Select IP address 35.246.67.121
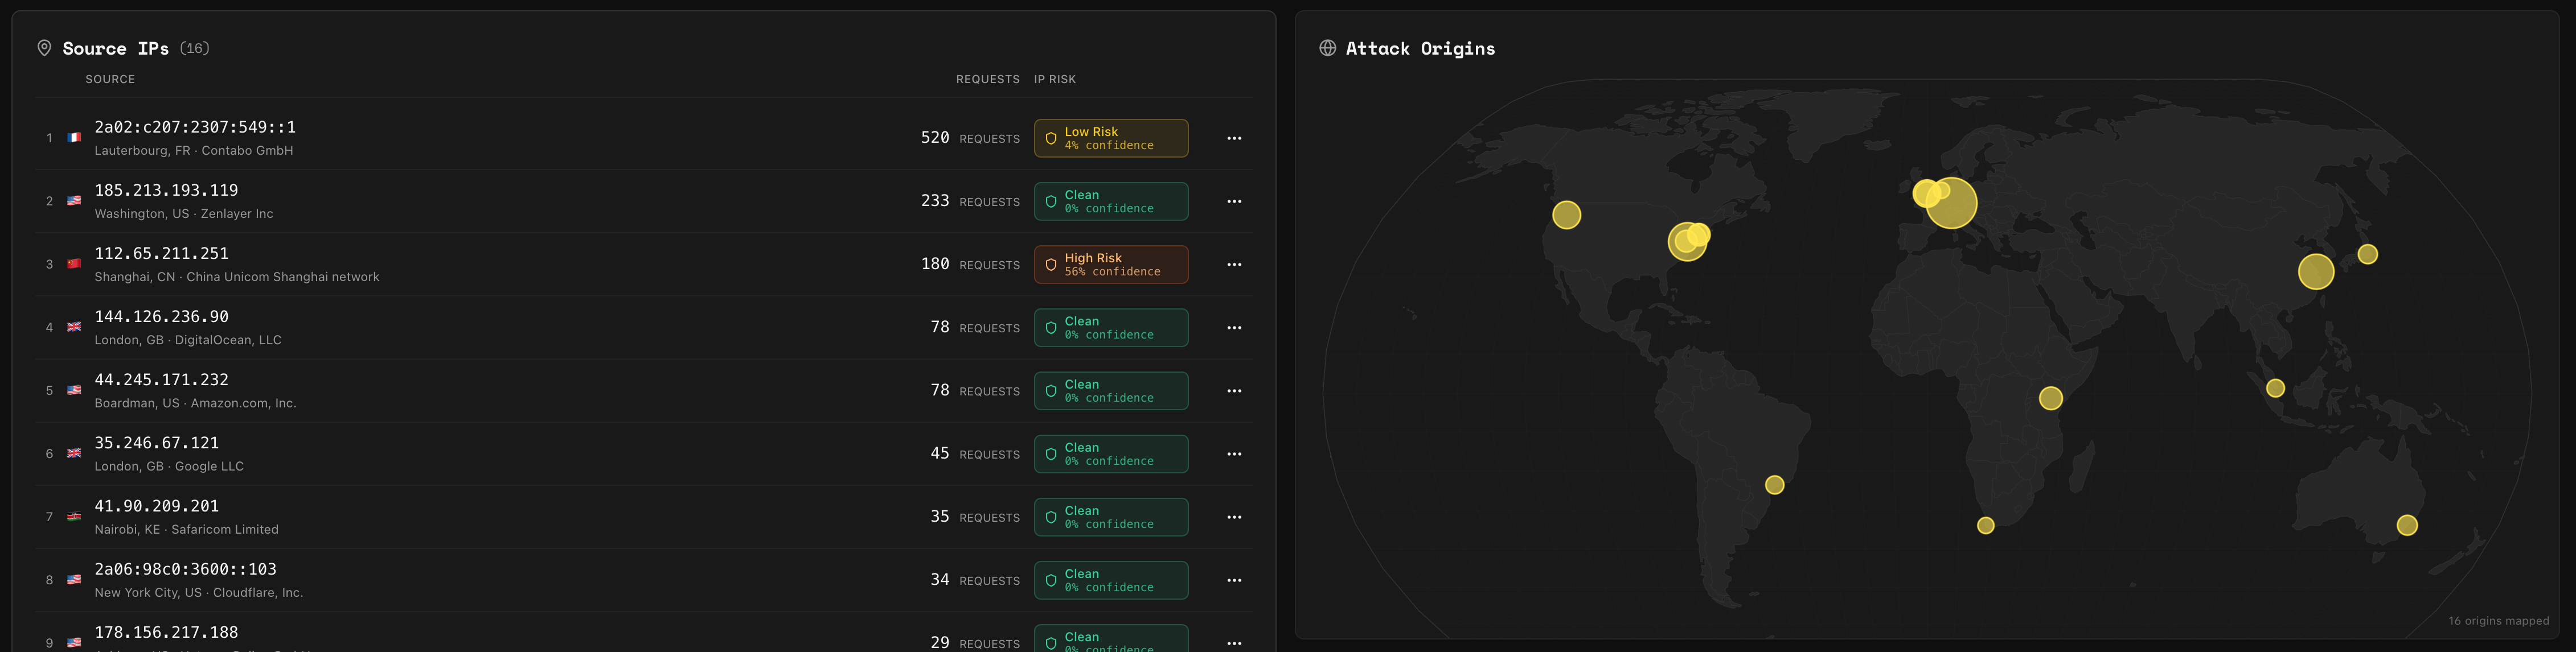2576x652 pixels. point(156,442)
